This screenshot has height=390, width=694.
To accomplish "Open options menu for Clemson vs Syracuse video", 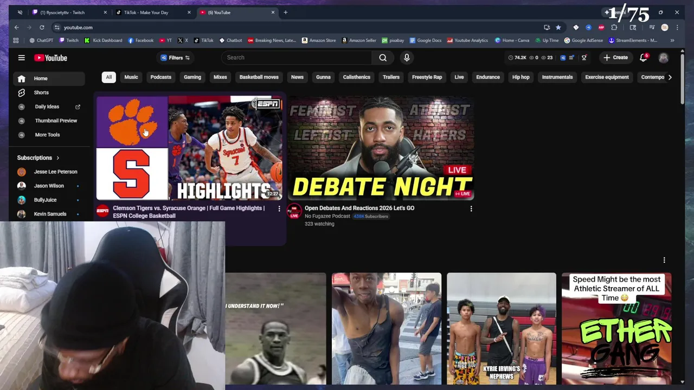I will (x=279, y=209).
